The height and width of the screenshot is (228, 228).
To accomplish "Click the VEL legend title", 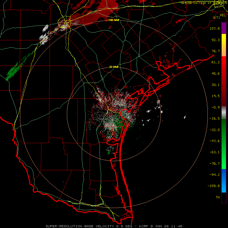I will pyautogui.click(x=222, y=15).
